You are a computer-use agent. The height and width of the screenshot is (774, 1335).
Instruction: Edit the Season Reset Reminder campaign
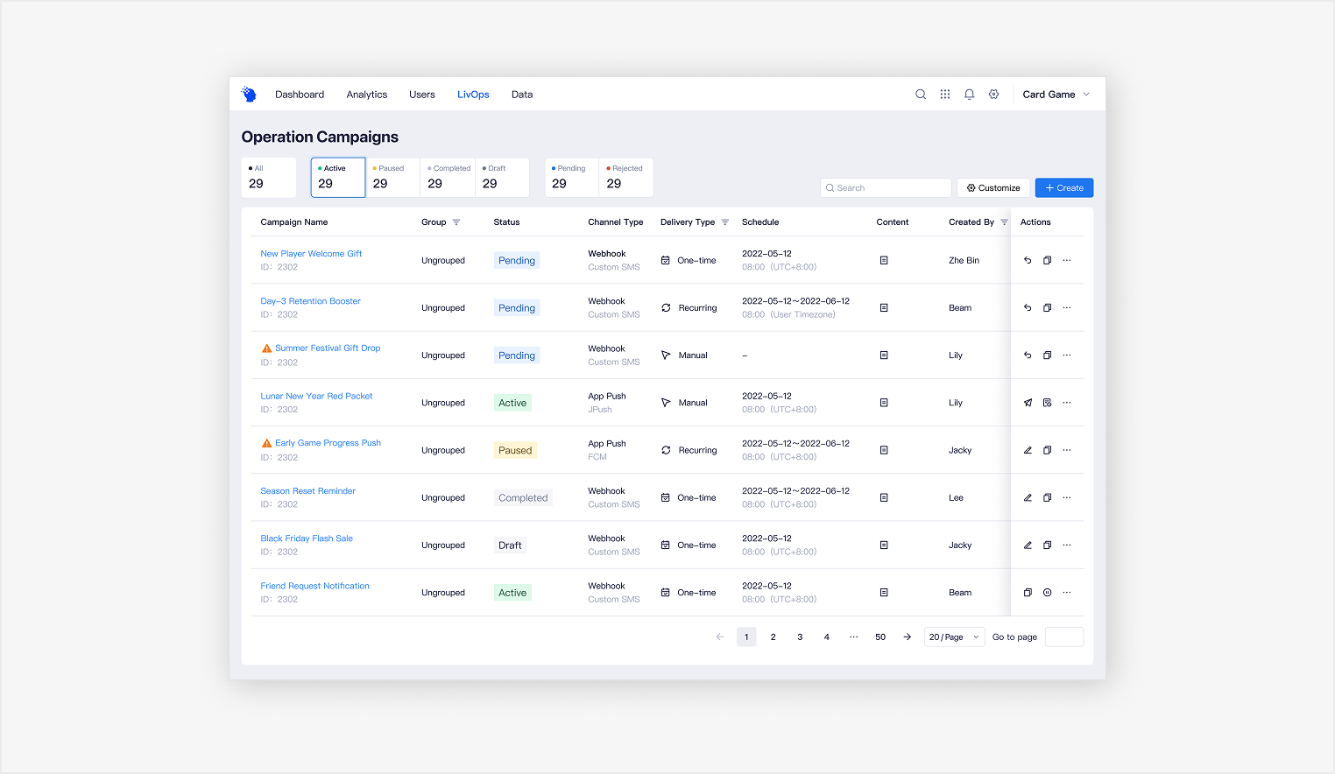[x=1028, y=498]
